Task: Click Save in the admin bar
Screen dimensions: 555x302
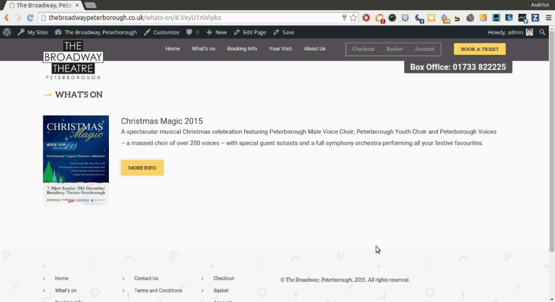Action: [x=284, y=32]
